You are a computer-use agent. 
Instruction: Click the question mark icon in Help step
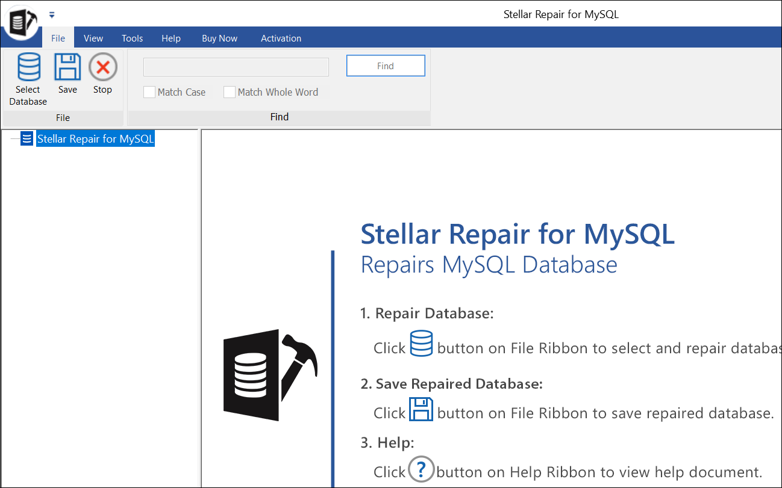(x=421, y=469)
